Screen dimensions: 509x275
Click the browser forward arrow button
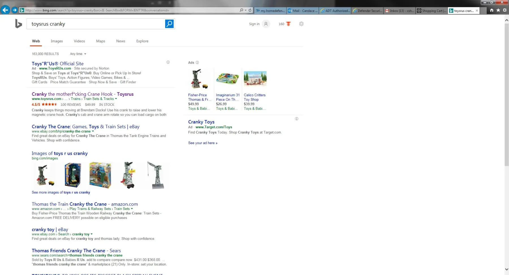[14, 10]
